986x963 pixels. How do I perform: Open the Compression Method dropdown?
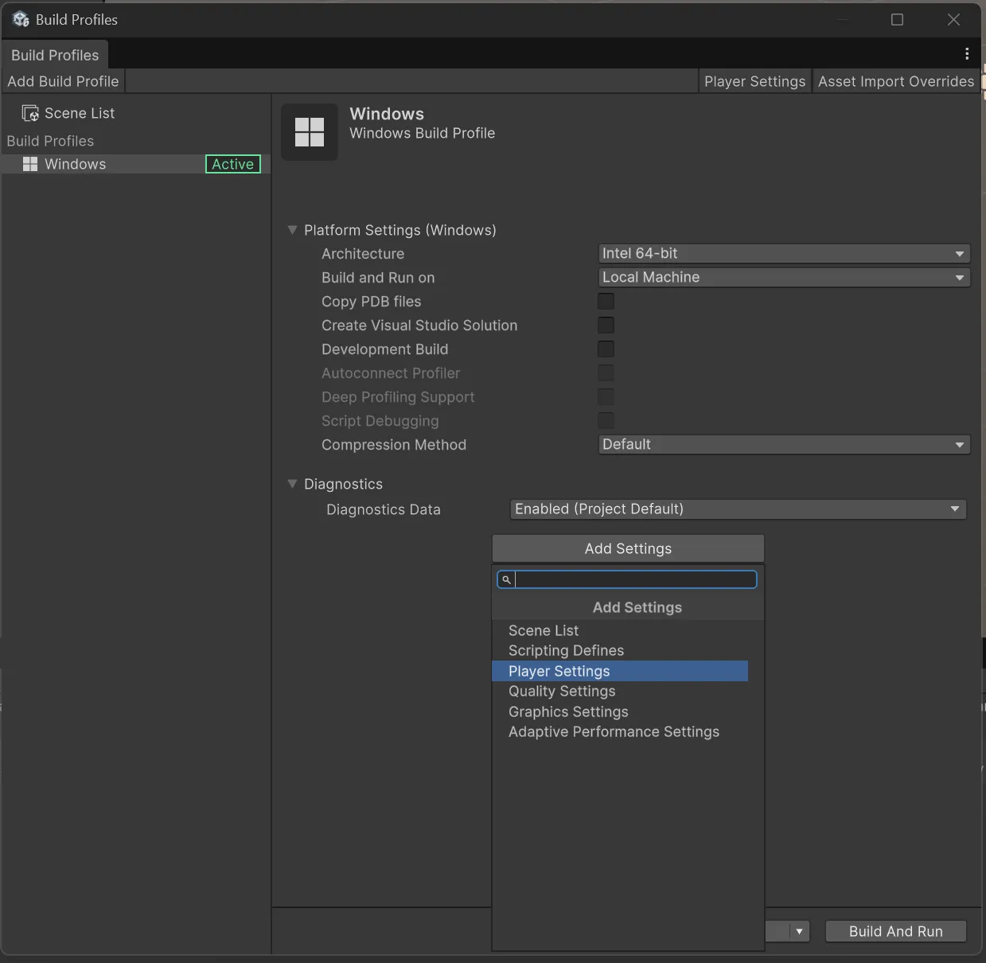(783, 444)
